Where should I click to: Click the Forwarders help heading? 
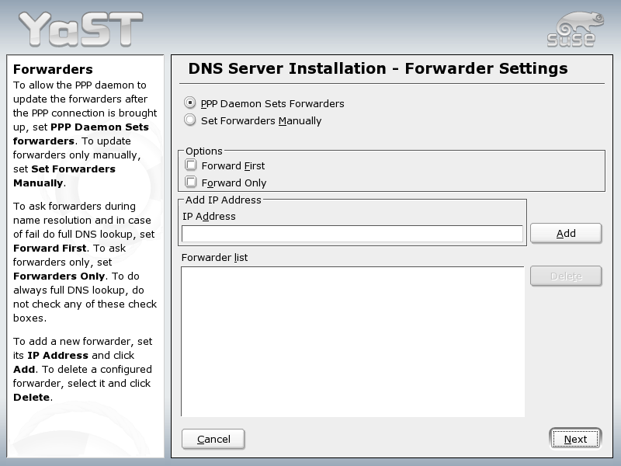point(53,69)
